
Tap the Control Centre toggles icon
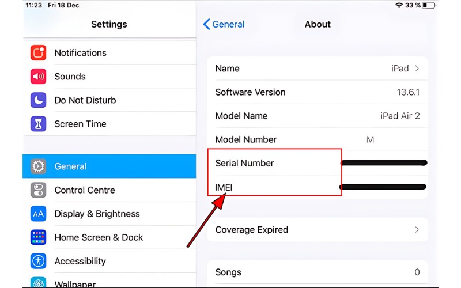click(x=38, y=190)
